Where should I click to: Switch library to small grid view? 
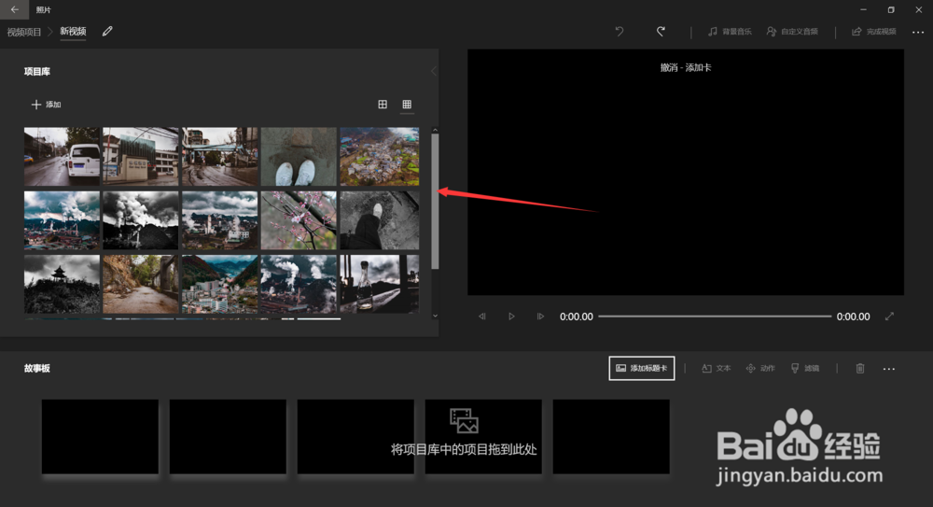407,105
